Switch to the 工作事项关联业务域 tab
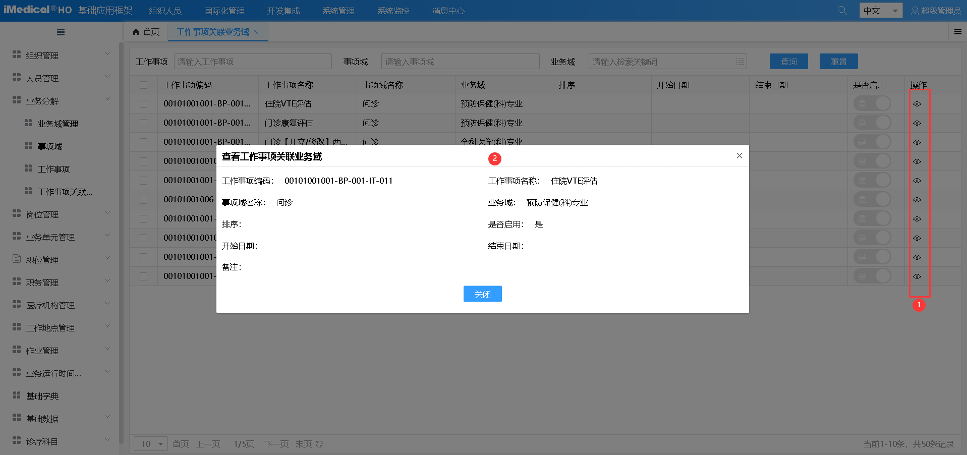 pos(212,32)
